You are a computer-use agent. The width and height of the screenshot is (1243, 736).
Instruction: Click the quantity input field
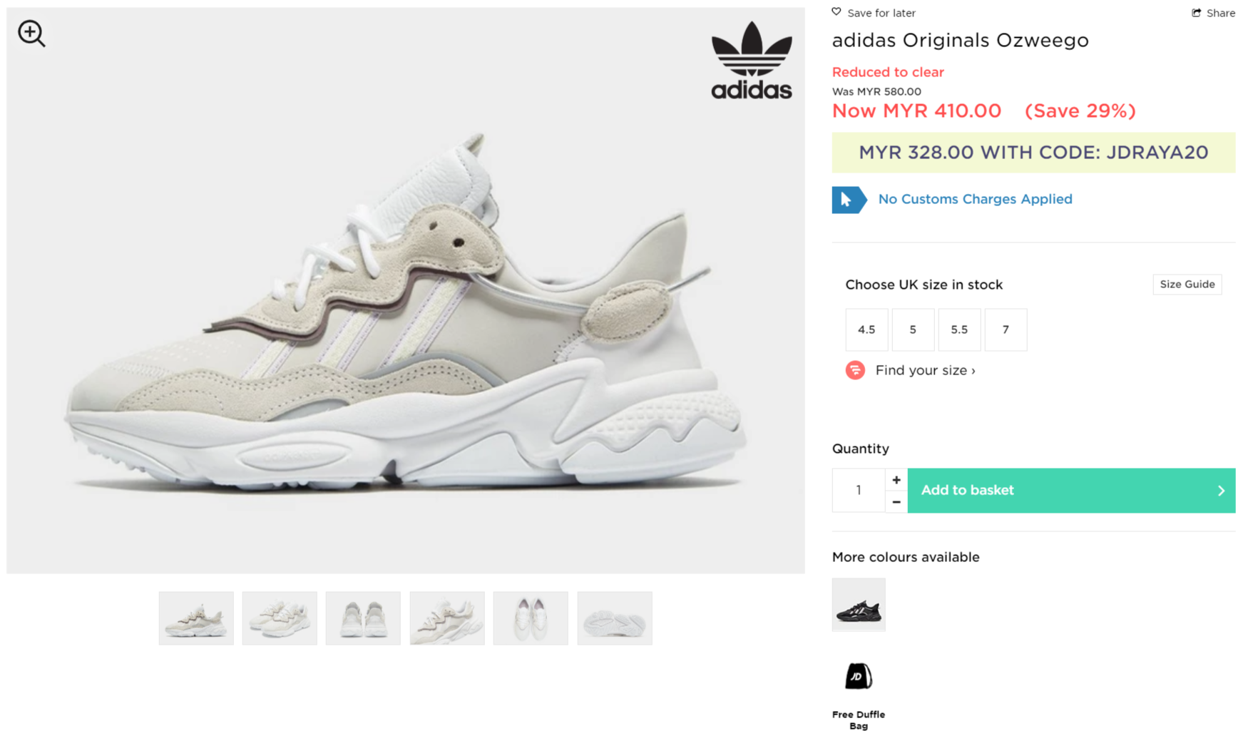point(859,491)
